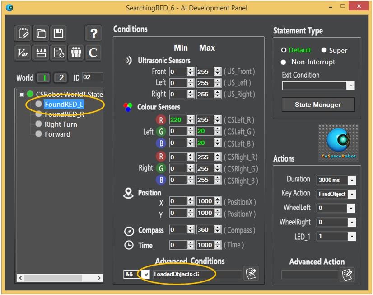Image resolution: width=373 pixels, height=295 pixels.
Task: Open help with the question mark icon
Action: 93,33
